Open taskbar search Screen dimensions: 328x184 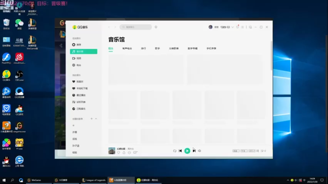(x=12, y=180)
